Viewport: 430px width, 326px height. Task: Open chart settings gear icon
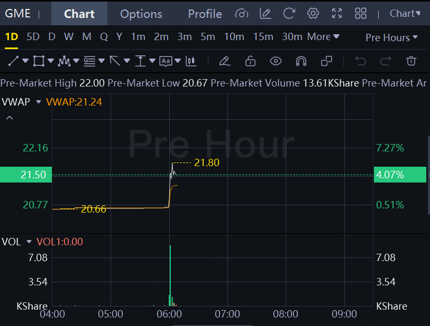[313, 13]
